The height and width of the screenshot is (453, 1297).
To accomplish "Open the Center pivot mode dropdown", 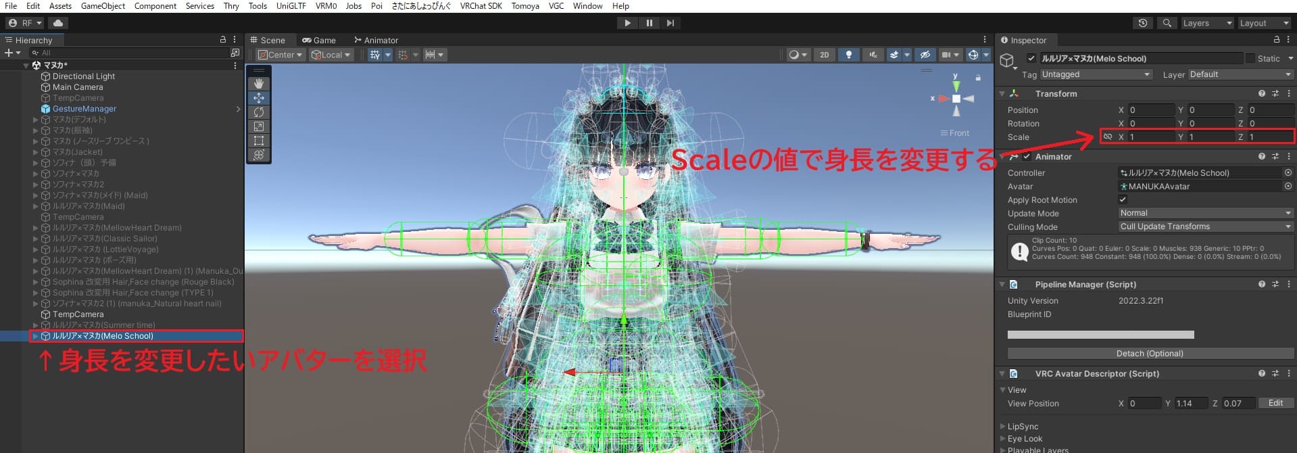I will (x=280, y=55).
